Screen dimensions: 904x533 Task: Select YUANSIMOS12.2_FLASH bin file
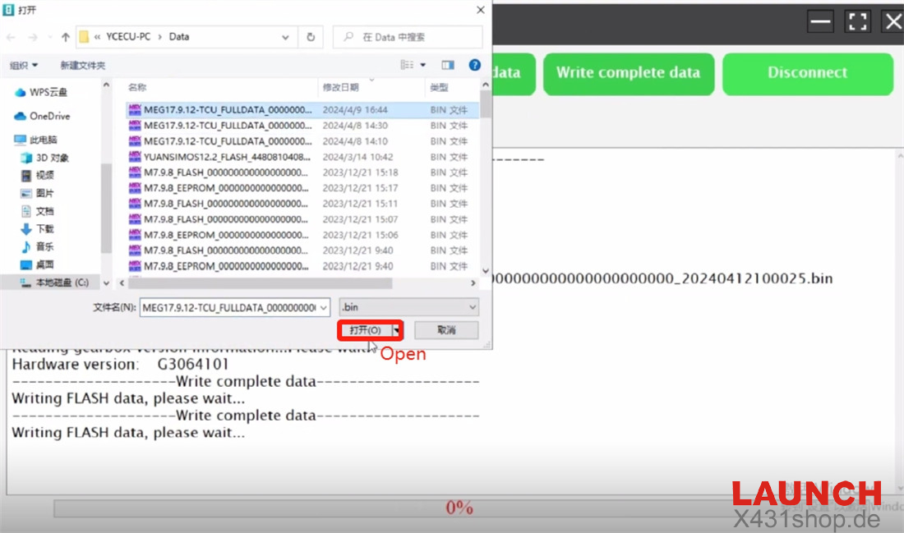[227, 157]
